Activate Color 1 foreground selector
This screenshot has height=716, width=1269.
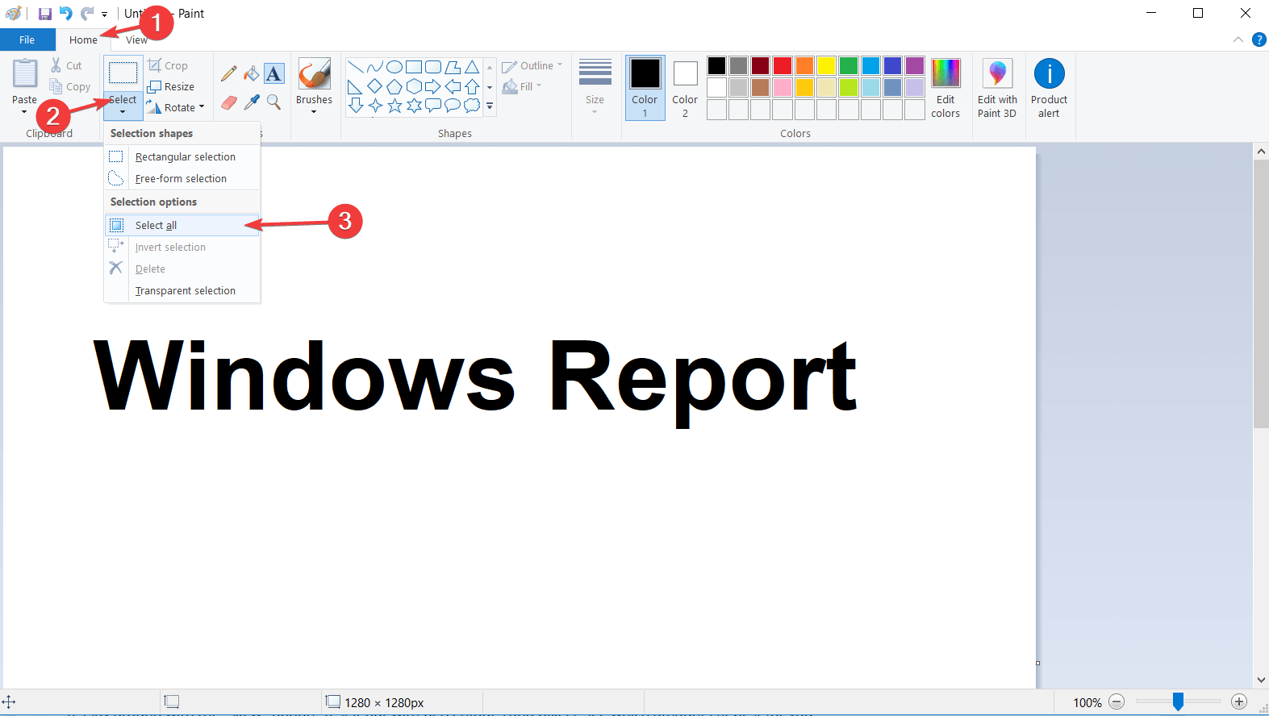(645, 89)
